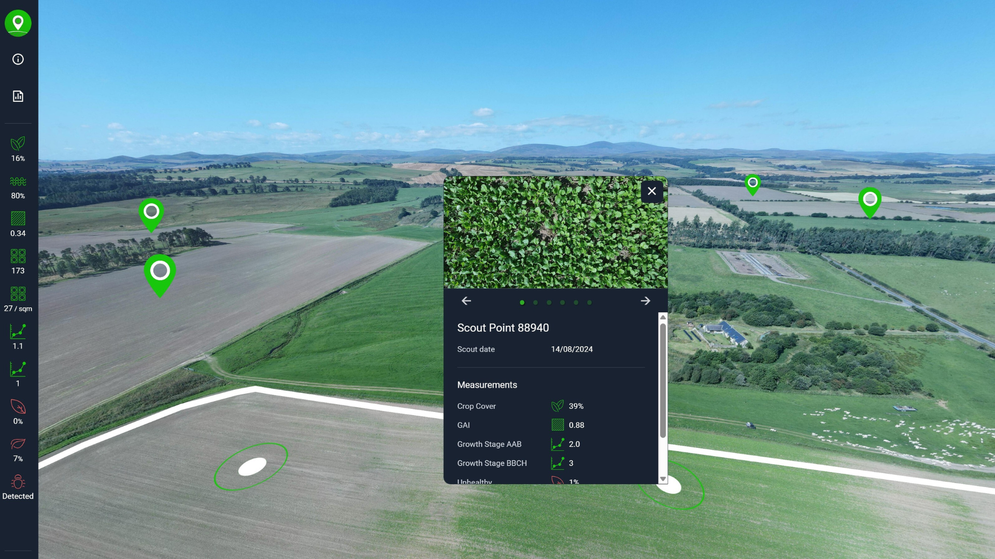The height and width of the screenshot is (559, 995).
Task: Go back to the previous scout photo
Action: tap(466, 301)
